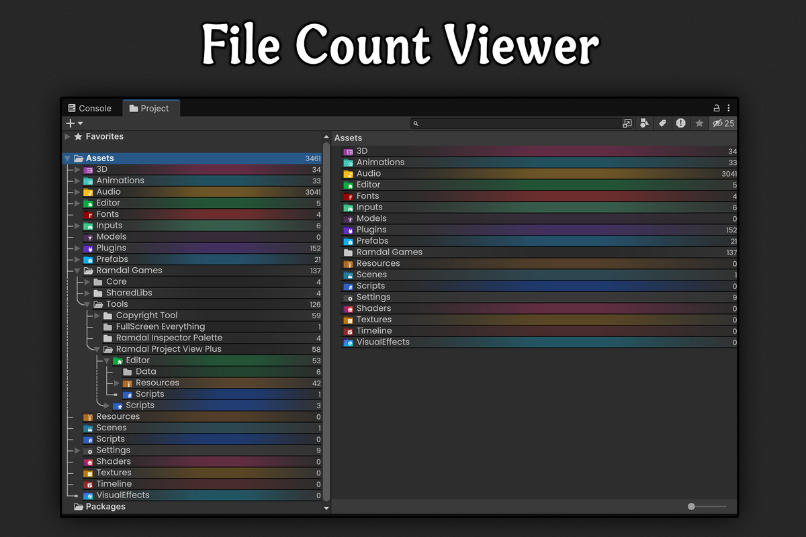Open the search results in a new window

pyautogui.click(x=627, y=124)
